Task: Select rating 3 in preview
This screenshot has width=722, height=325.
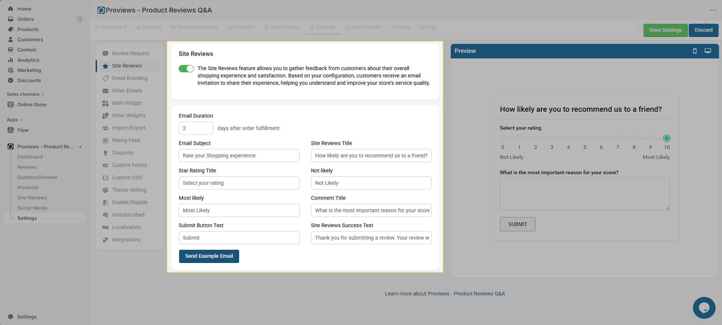Action: coord(552,138)
